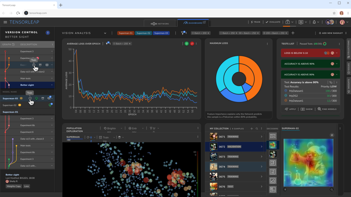Viewport: 351px width, 197px height.
Task: Click the red icon in Average Loss chart header
Action: tap(192, 43)
